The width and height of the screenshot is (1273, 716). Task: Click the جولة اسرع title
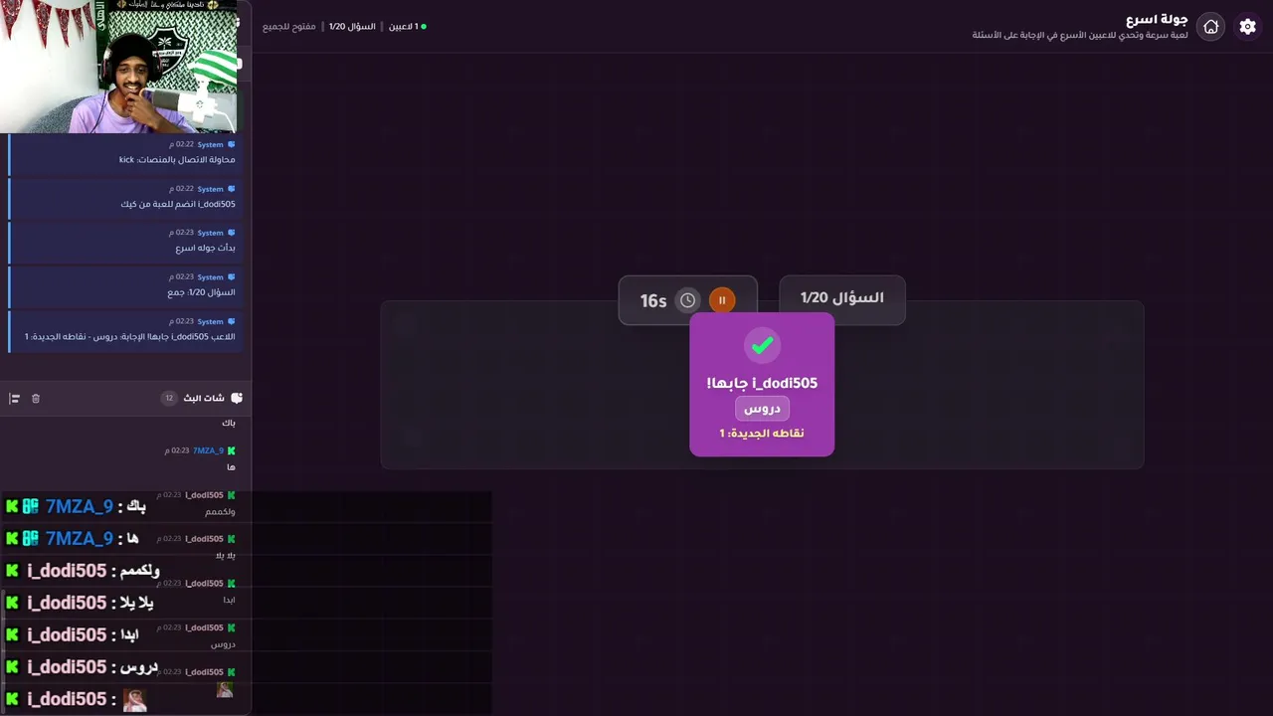point(1157,19)
